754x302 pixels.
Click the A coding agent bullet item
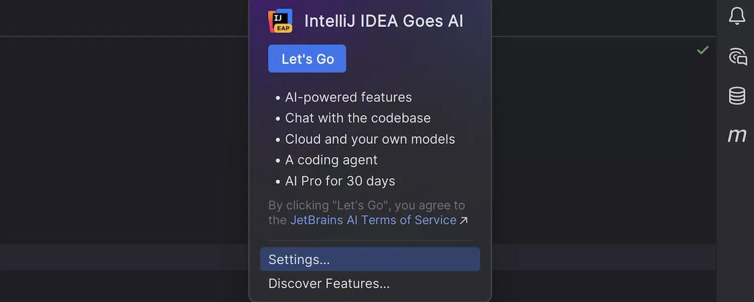pos(331,160)
